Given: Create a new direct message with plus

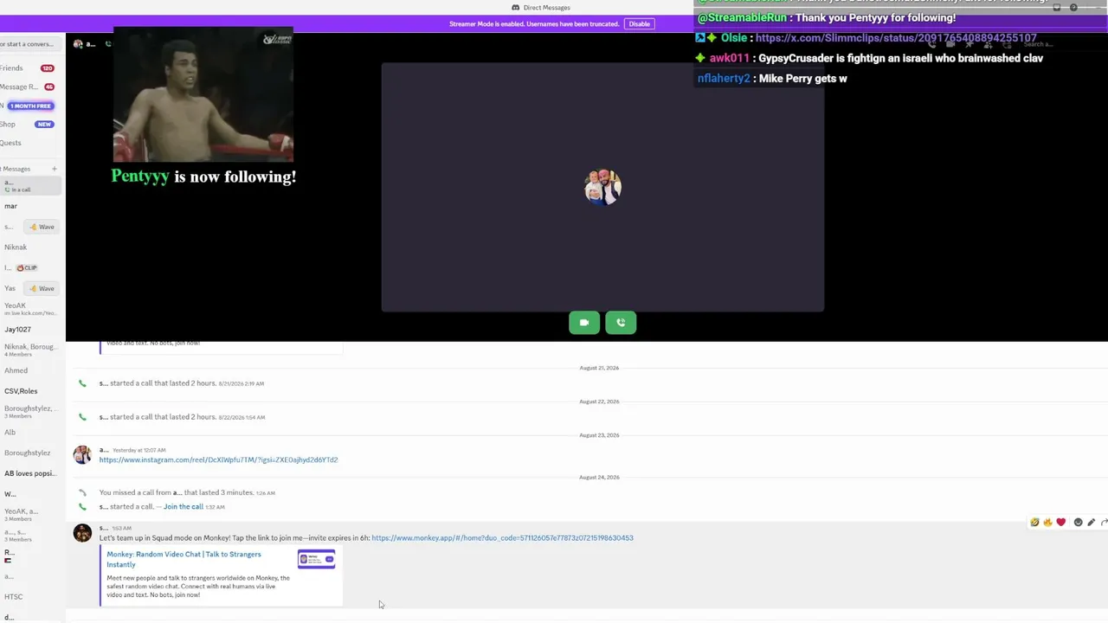Looking at the screenshot, I should coord(54,169).
